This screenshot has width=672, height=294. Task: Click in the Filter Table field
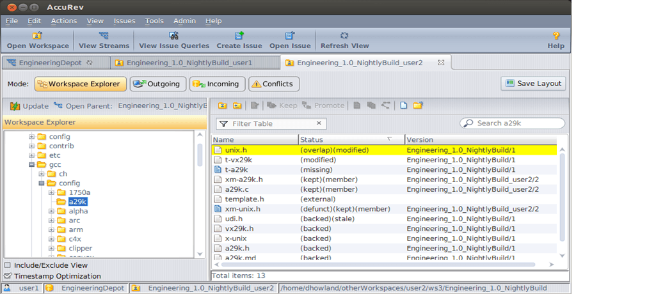click(x=271, y=124)
